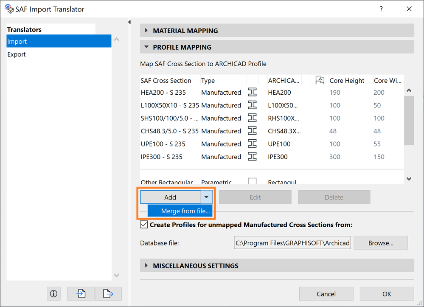The width and height of the screenshot is (424, 307).
Task: Click the I-beam icon in UPE100 row
Action: click(x=252, y=144)
